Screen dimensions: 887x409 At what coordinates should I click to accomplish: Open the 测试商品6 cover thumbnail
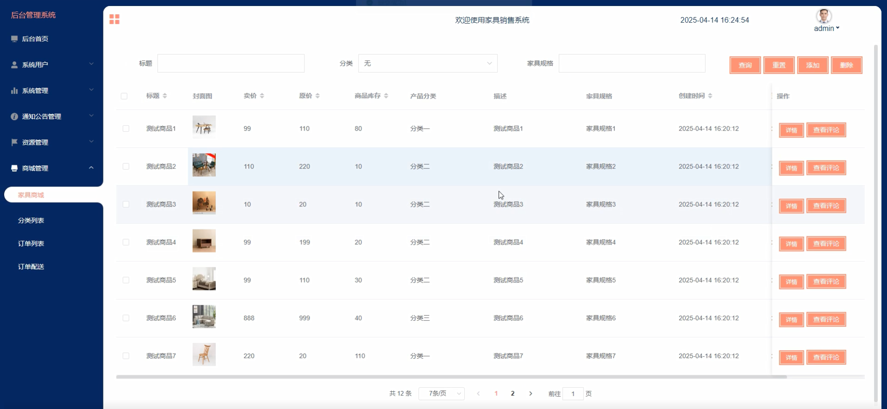tap(204, 316)
